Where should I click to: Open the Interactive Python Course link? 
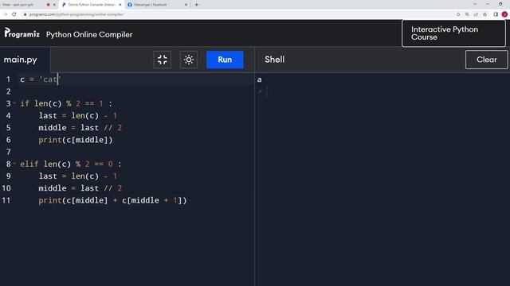pos(453,33)
